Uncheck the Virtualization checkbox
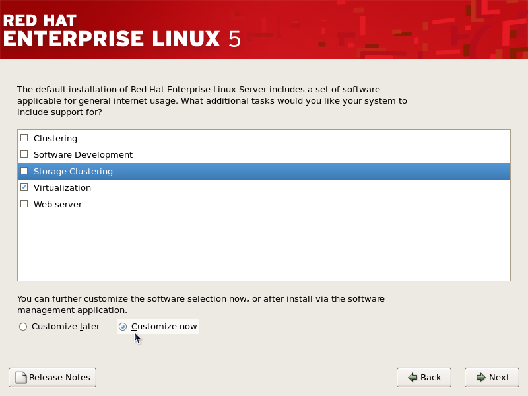This screenshot has width=528, height=396. coord(24,187)
